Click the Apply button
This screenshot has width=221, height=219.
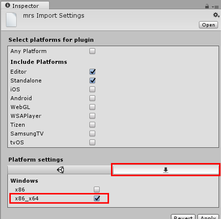point(208,217)
